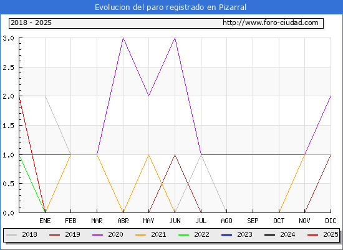Click the blue 2023 legend color line

tap(226, 235)
